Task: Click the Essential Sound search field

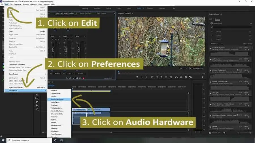Action: (x=231, y=27)
